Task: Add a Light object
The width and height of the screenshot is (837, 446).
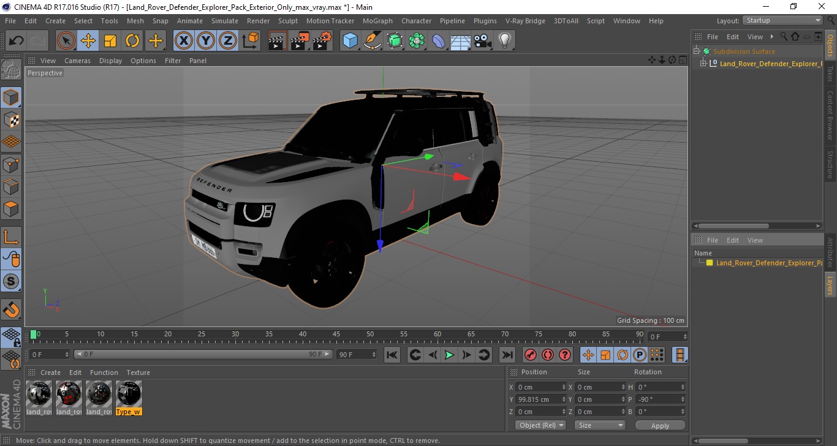Action: (x=505, y=41)
